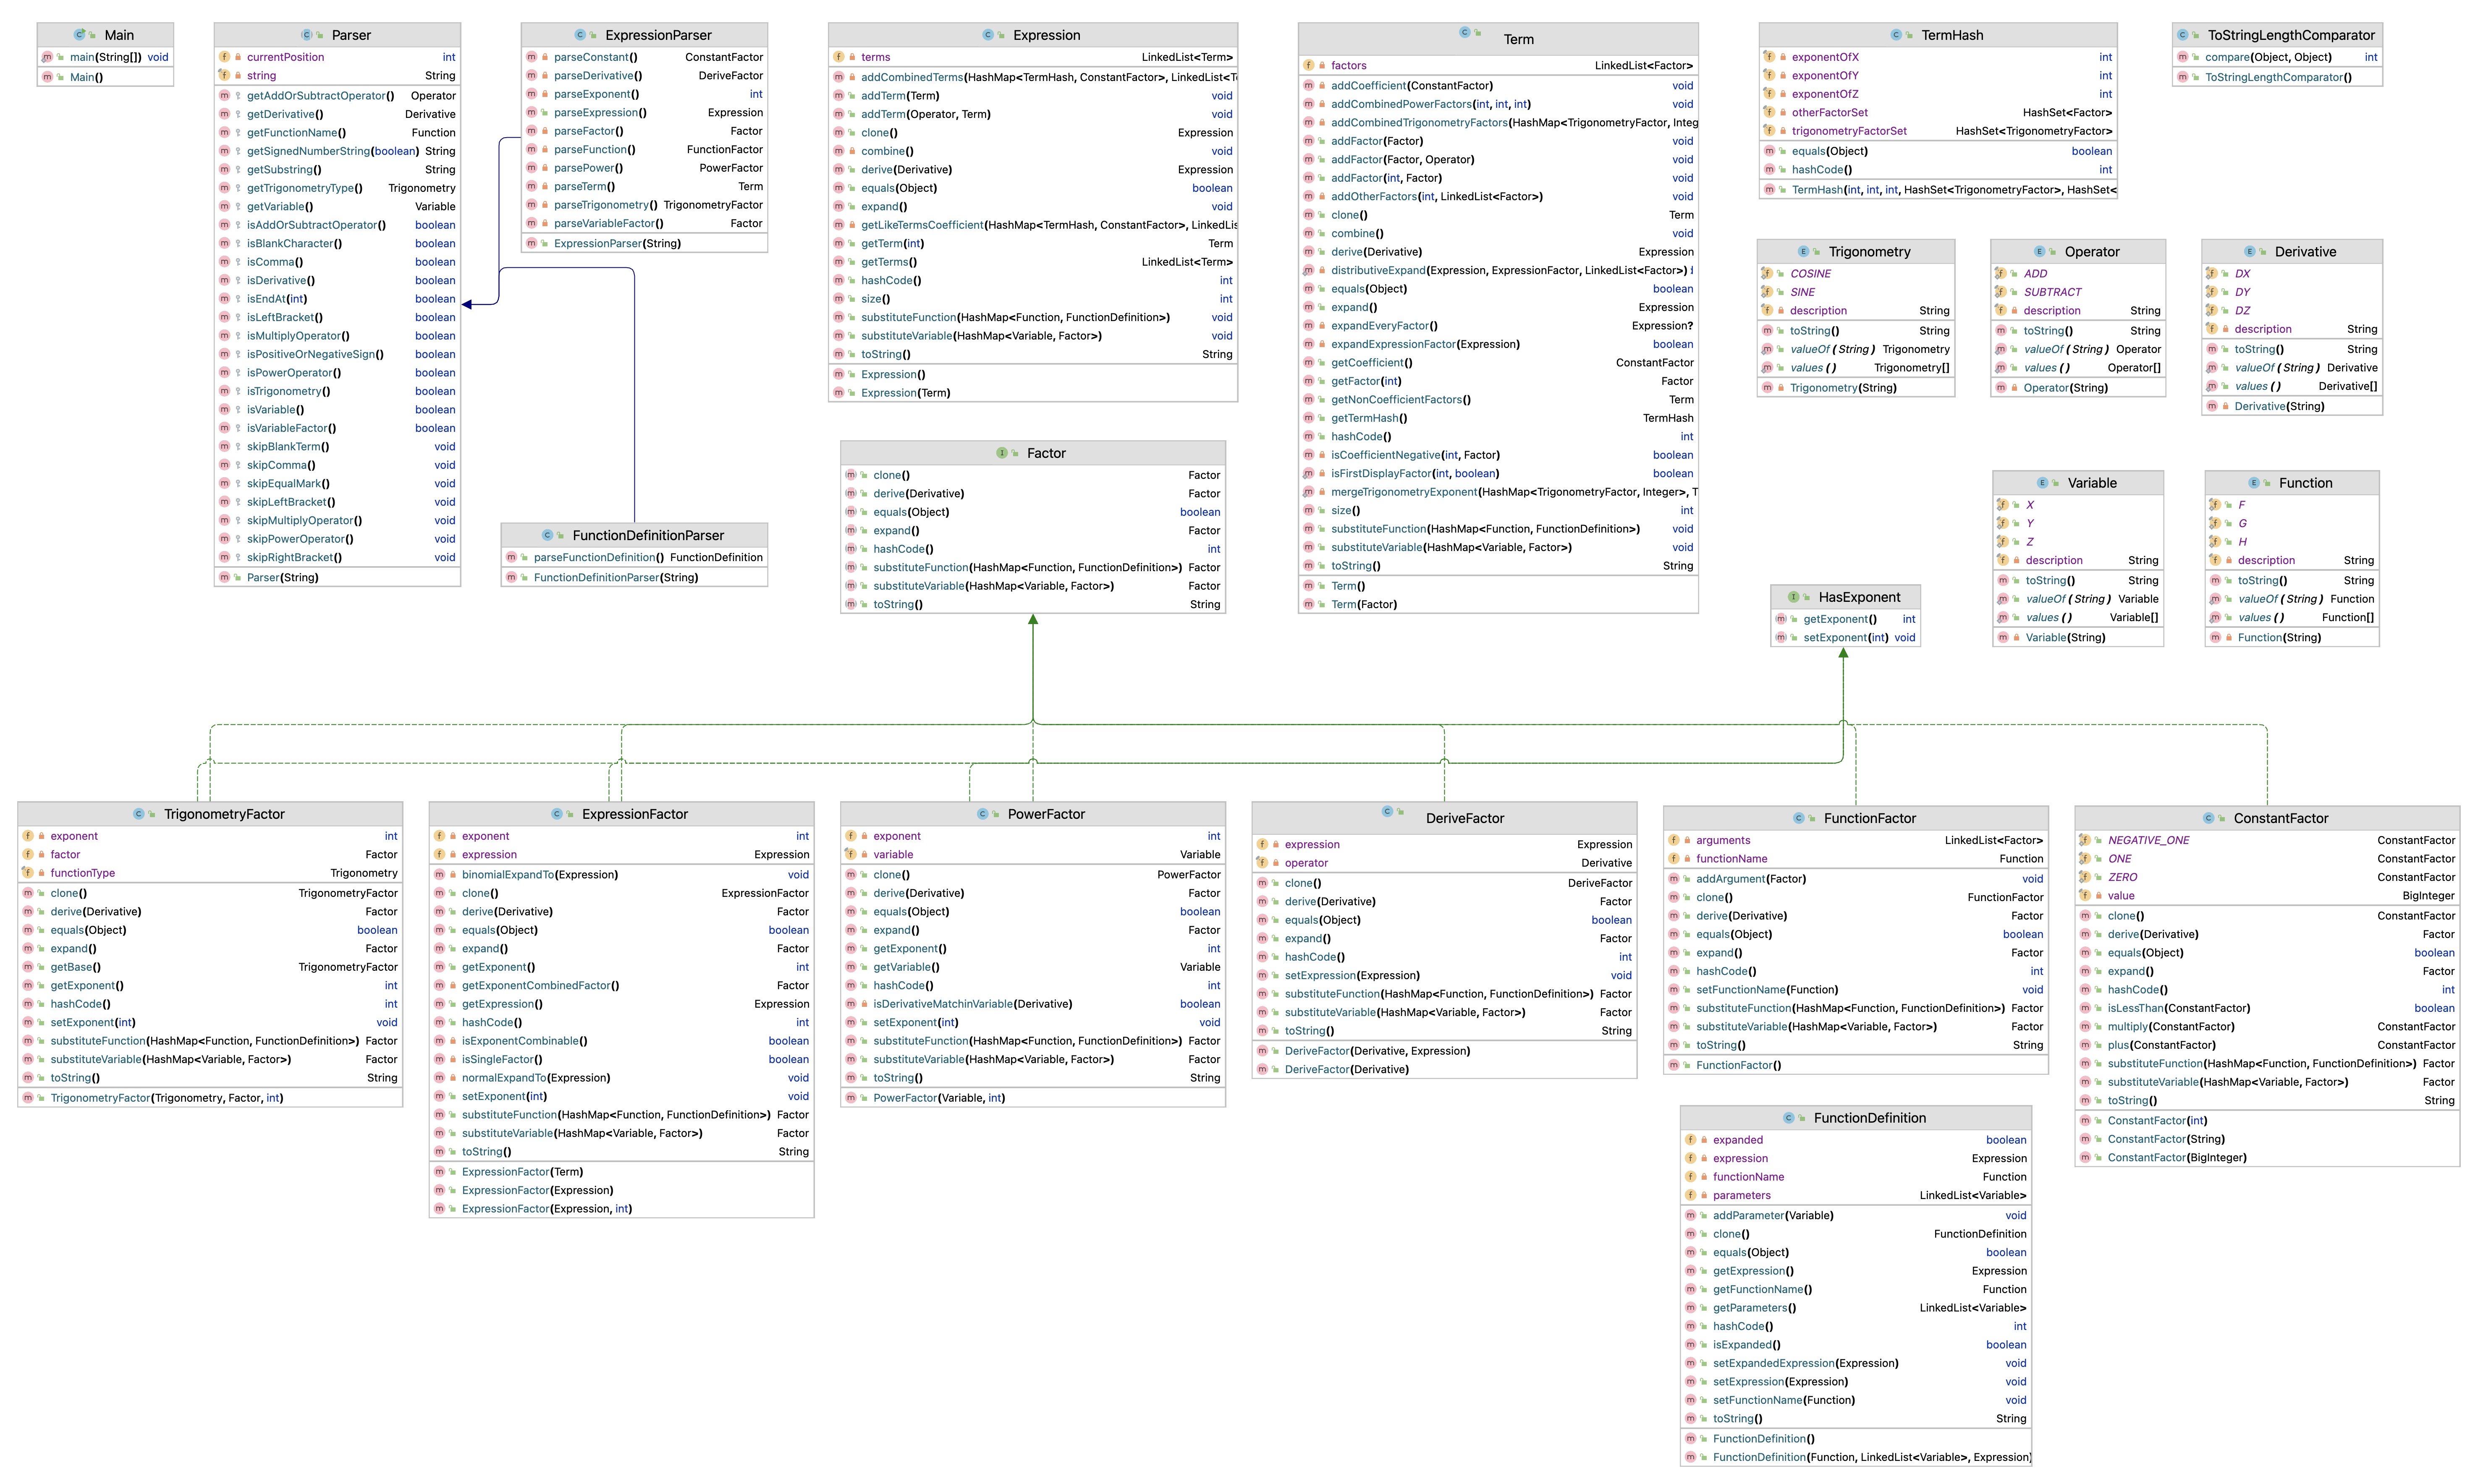
Task: Click the ConstantFactor class icon
Action: [2209, 818]
